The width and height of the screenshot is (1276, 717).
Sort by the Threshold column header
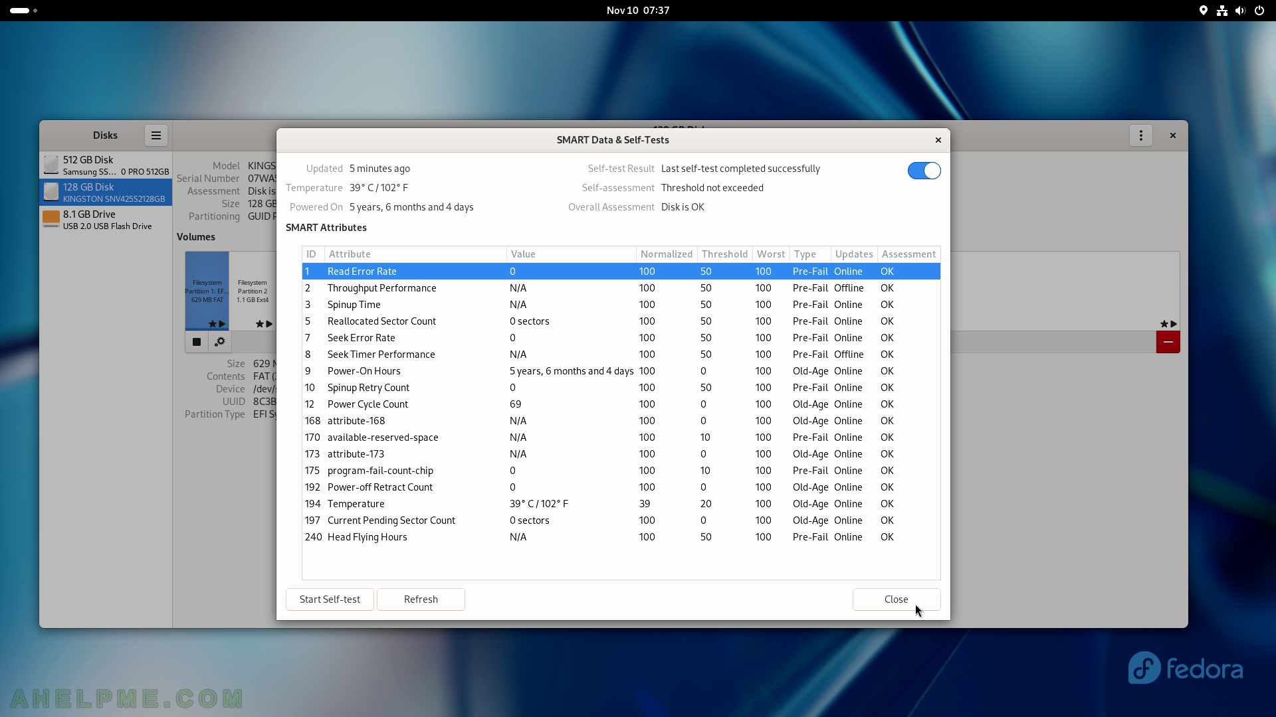pos(724,254)
